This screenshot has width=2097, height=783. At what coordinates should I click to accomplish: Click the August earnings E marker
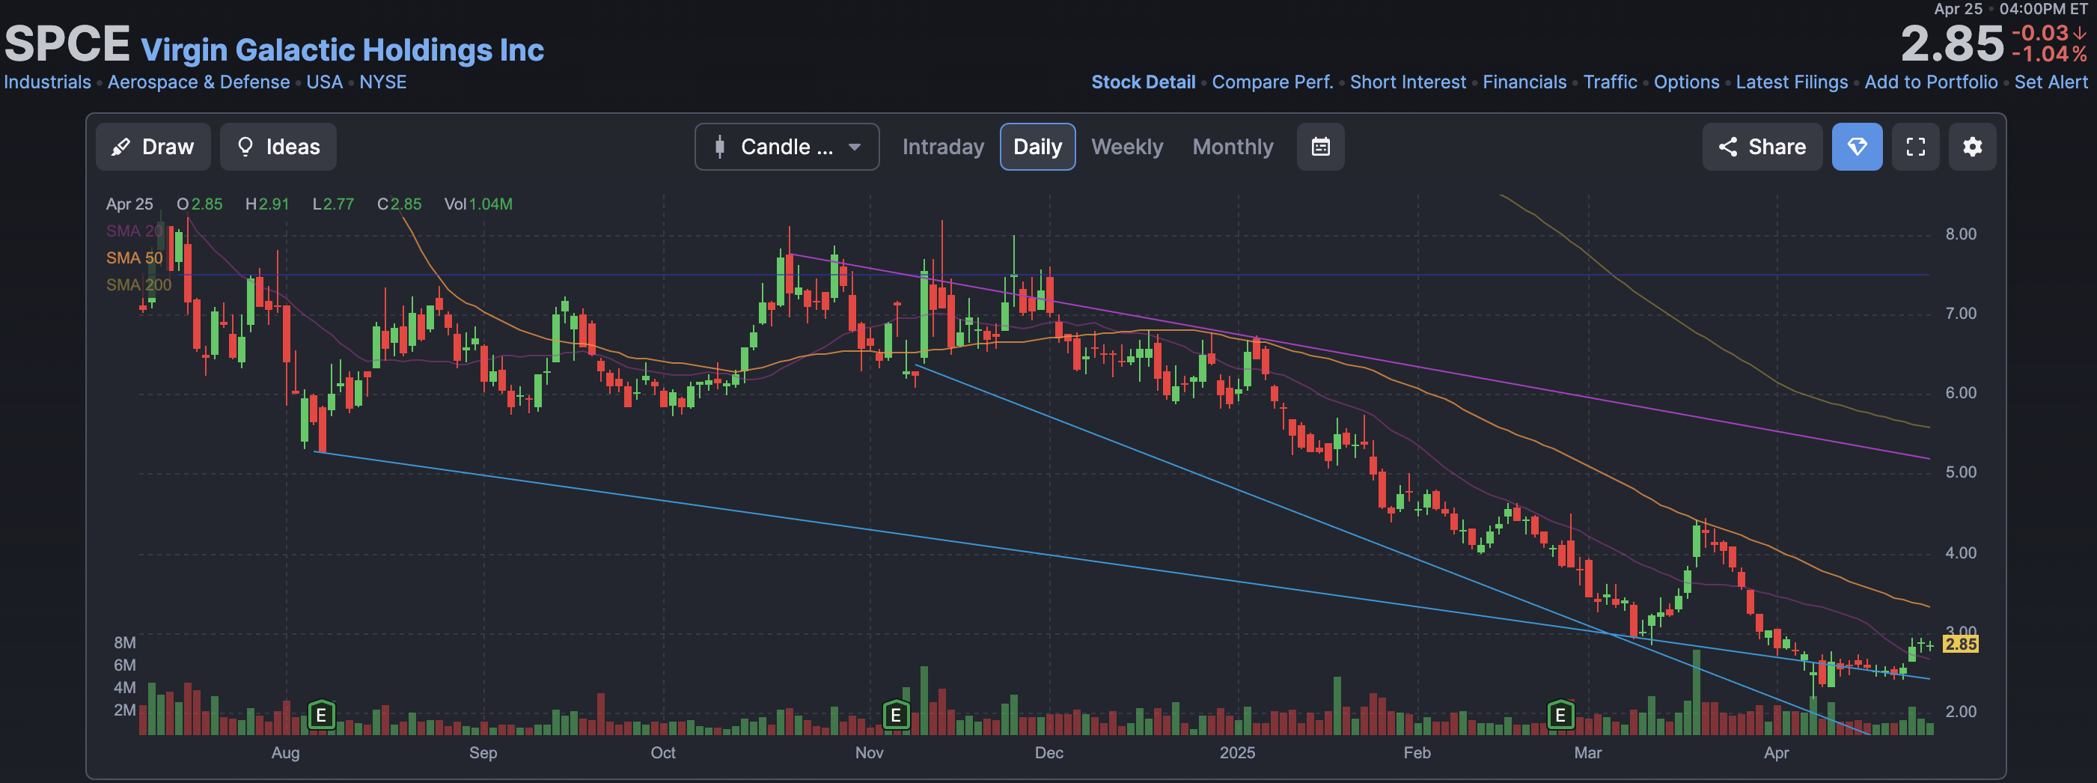coord(322,715)
